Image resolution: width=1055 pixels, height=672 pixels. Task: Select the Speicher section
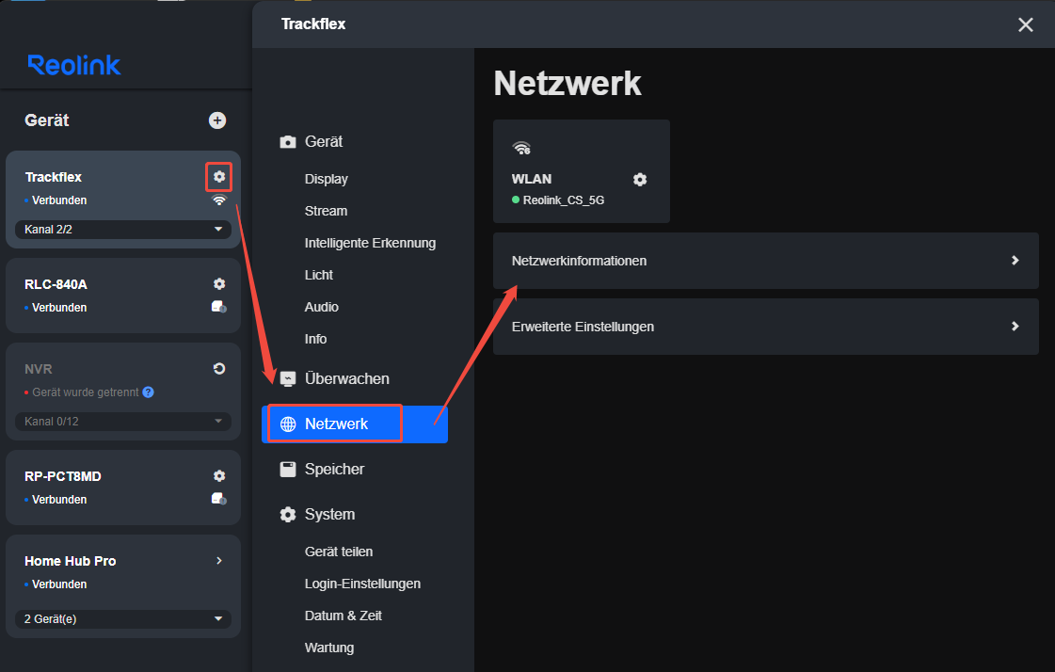click(334, 469)
